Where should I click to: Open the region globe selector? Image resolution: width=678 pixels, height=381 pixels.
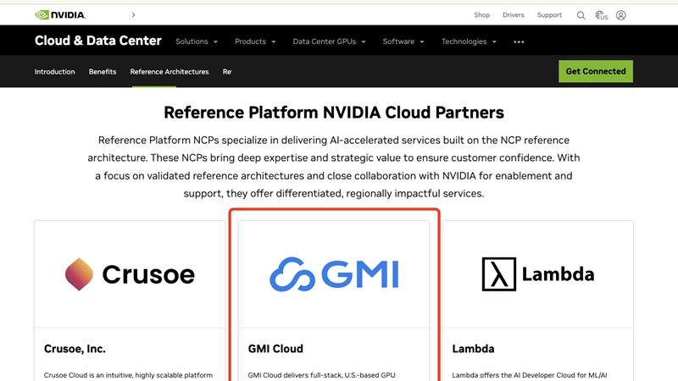602,15
